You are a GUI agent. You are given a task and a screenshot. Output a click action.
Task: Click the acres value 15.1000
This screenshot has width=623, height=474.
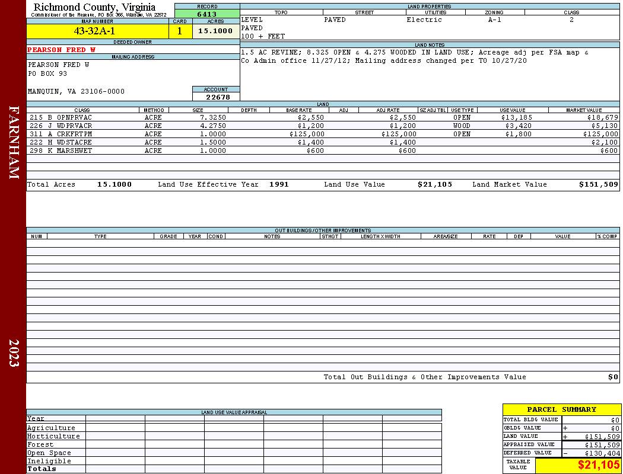(216, 31)
